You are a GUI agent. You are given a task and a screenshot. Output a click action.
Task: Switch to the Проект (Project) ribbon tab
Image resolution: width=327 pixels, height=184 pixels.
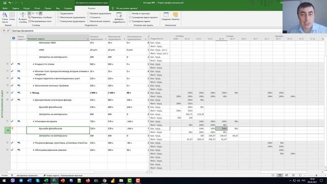click(x=48, y=8)
